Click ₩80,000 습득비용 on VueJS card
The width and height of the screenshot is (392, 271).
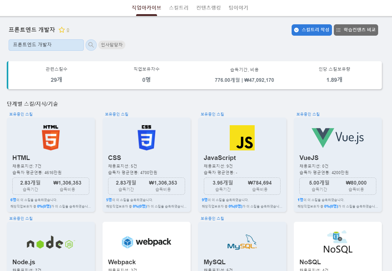pos(356,183)
